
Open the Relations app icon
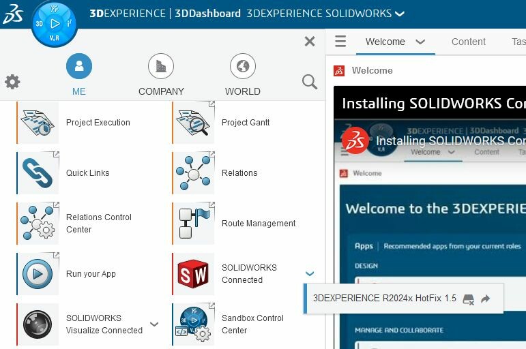194,173
